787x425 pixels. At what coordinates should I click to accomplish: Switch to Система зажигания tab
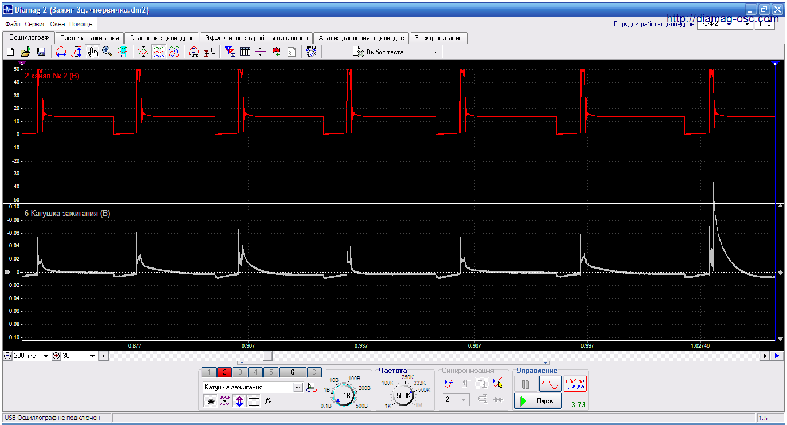click(x=89, y=38)
